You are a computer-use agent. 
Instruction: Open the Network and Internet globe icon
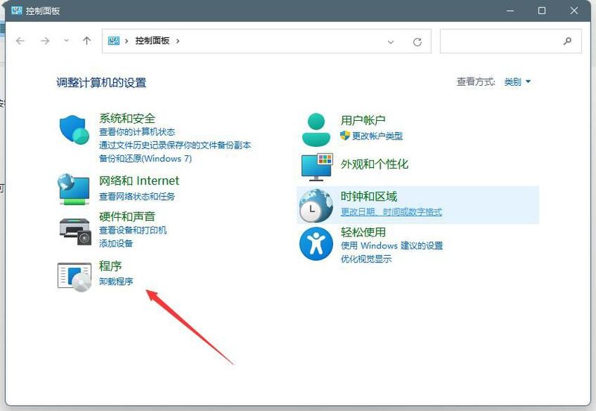(x=74, y=189)
